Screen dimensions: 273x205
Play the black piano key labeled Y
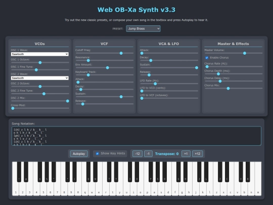tap(116, 172)
